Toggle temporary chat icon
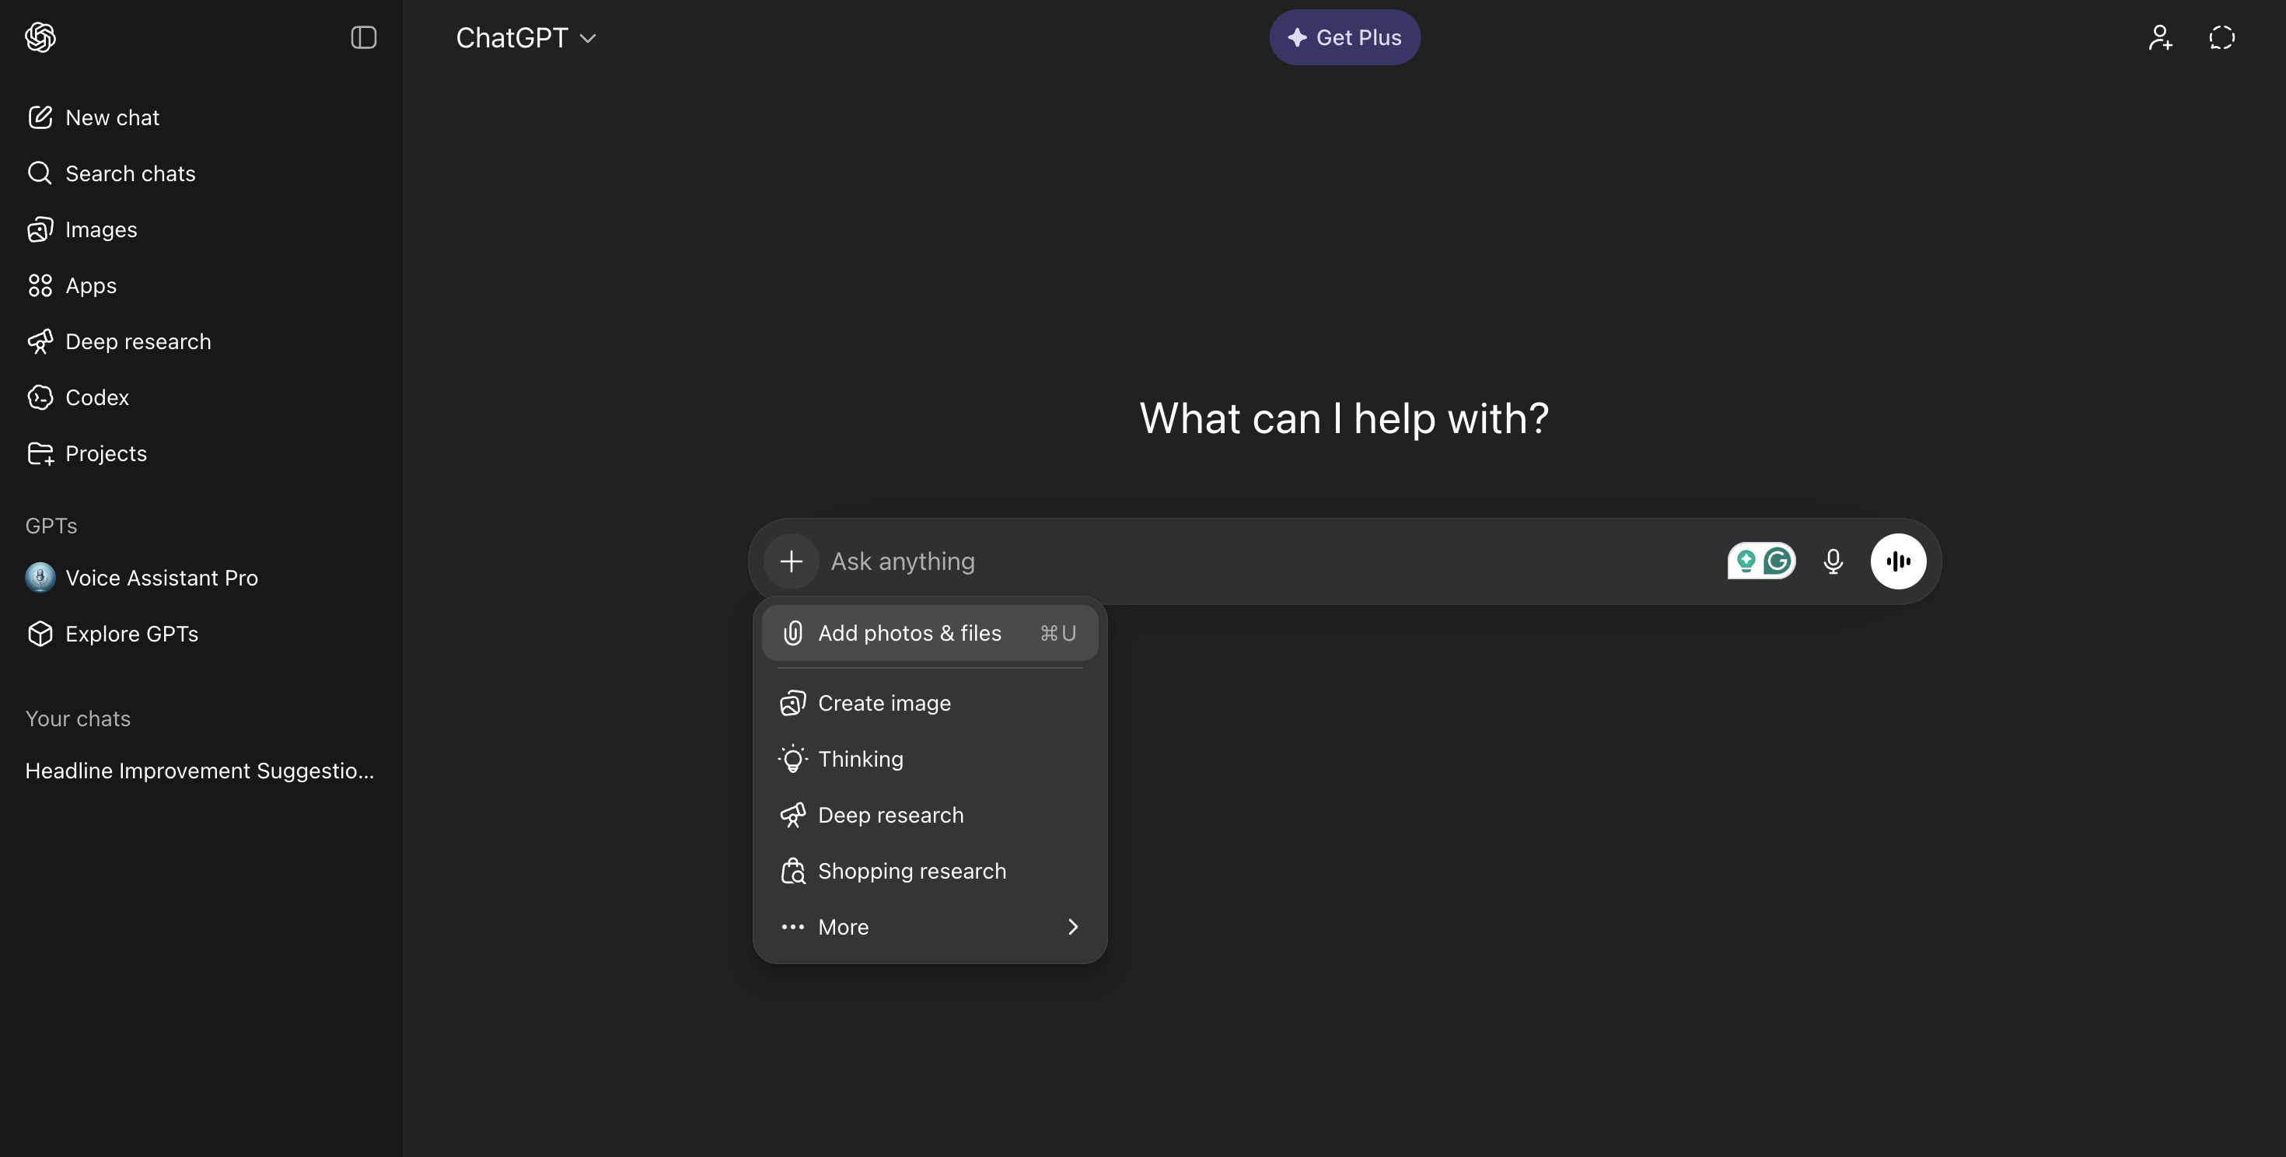 2221,37
